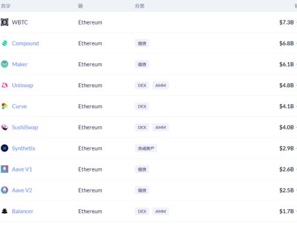
Task: Click Ethereum chain cell in Balancer row
Action: pos(90,211)
